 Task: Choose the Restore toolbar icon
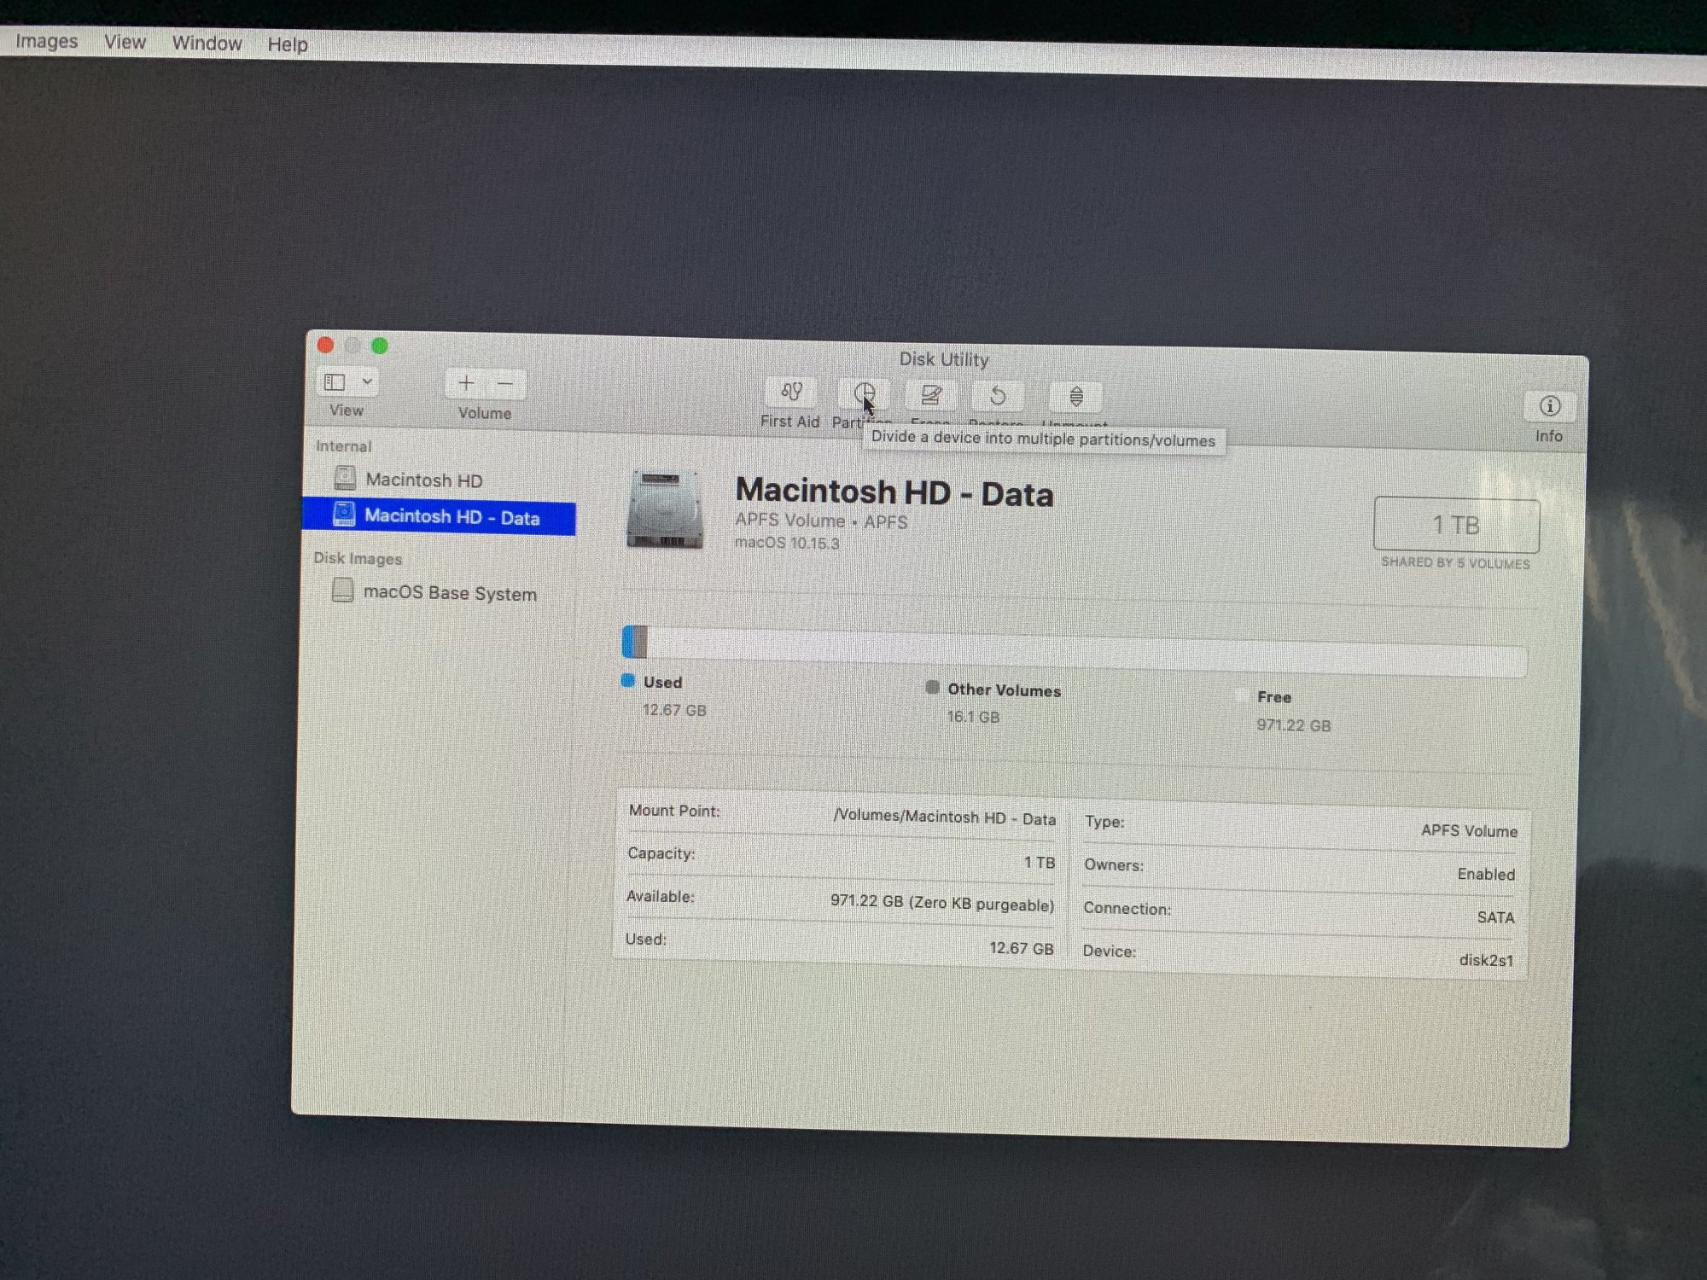pos(997,397)
